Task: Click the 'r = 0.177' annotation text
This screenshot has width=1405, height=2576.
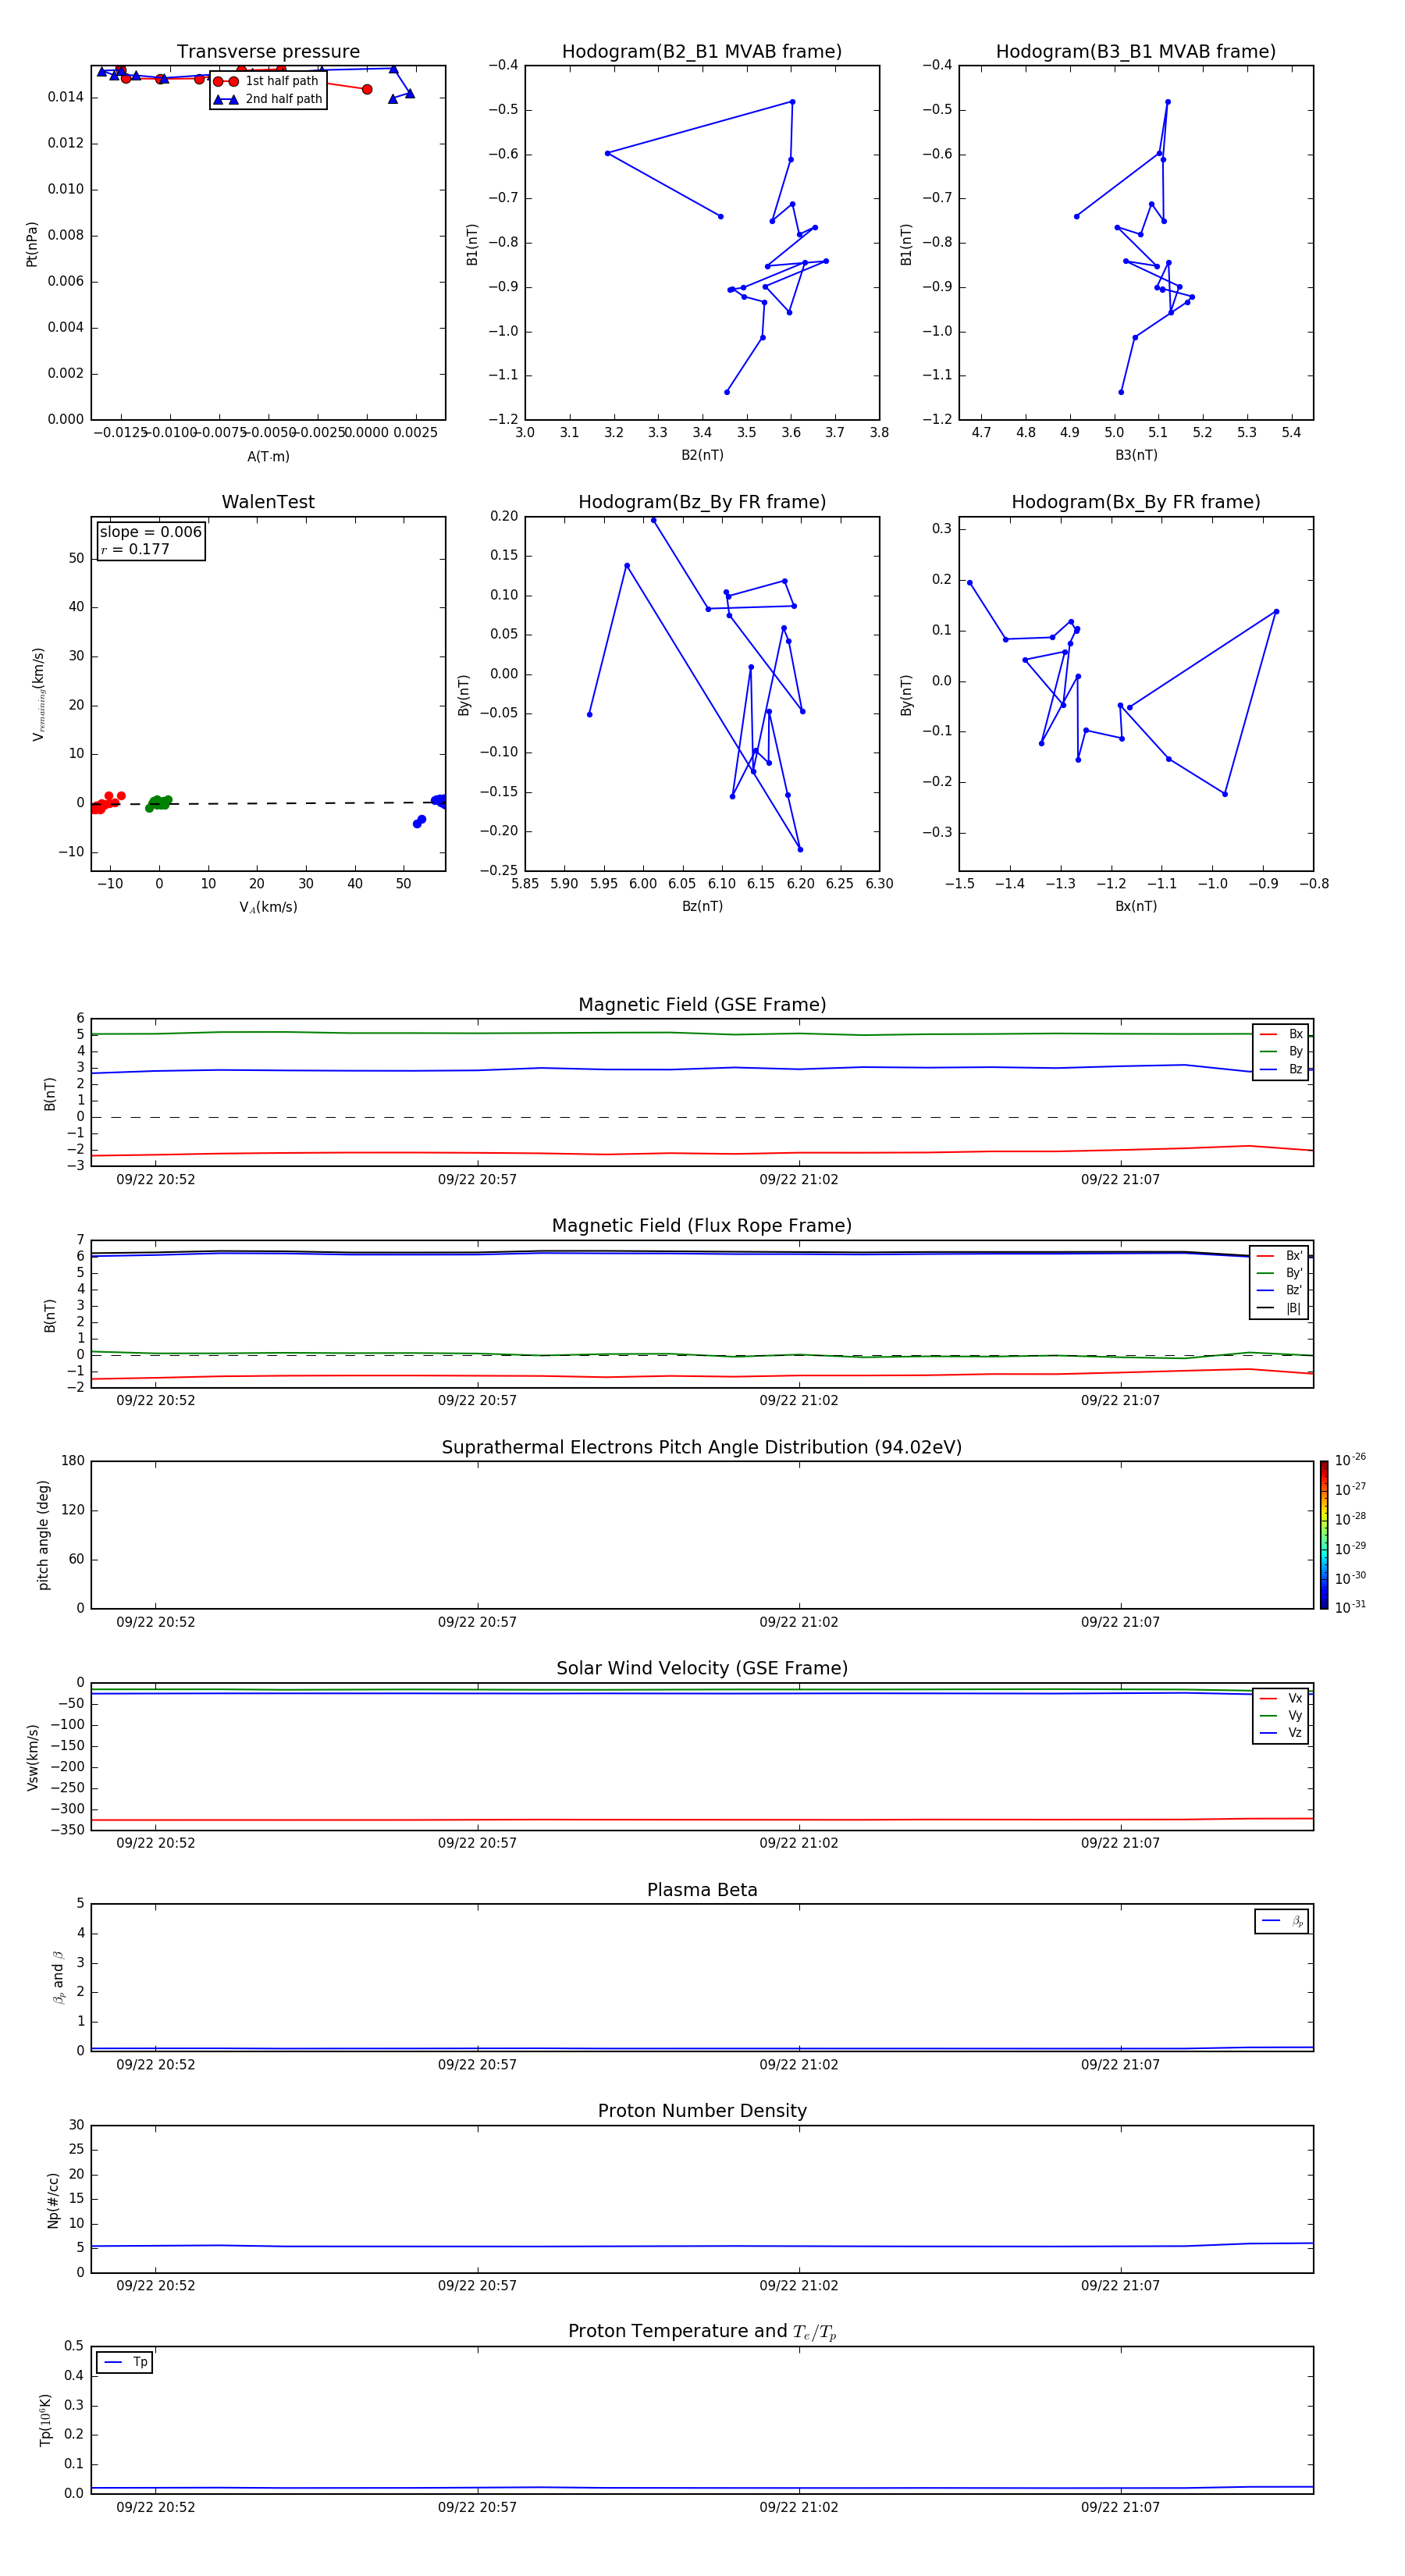Action: pos(135,549)
